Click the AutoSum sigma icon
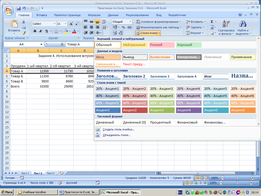The image size is (261, 196). (x=212, y=22)
